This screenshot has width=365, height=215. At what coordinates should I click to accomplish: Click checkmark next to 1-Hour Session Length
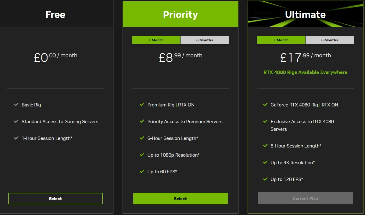(16, 138)
